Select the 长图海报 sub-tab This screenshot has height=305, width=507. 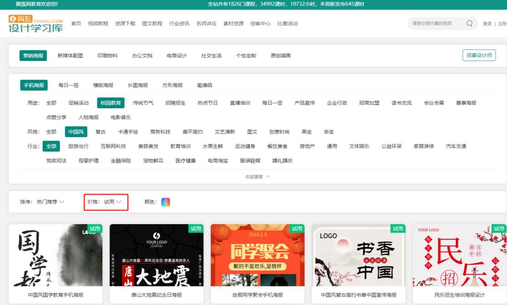pyautogui.click(x=138, y=85)
